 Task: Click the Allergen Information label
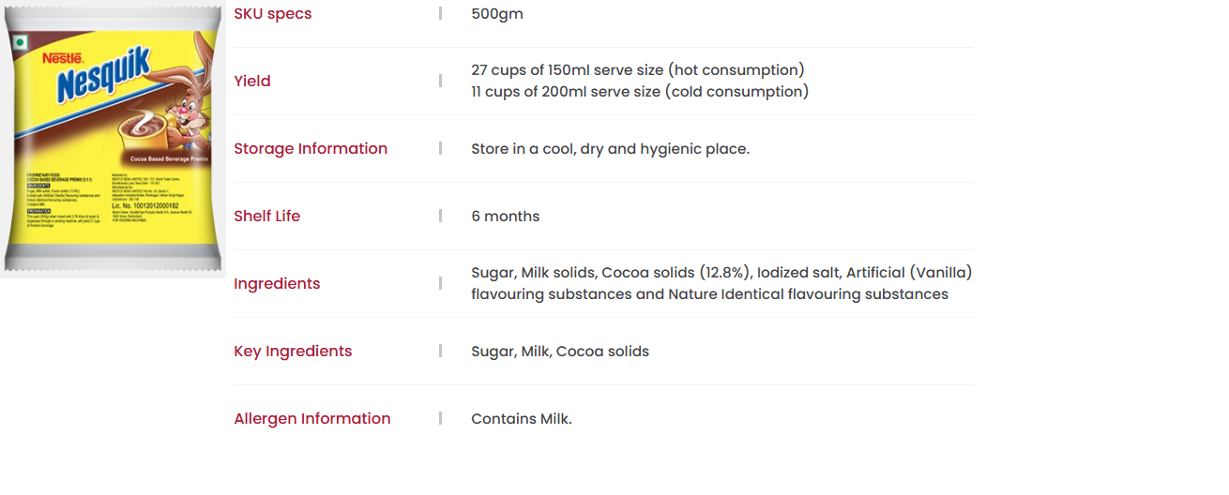pos(312,418)
